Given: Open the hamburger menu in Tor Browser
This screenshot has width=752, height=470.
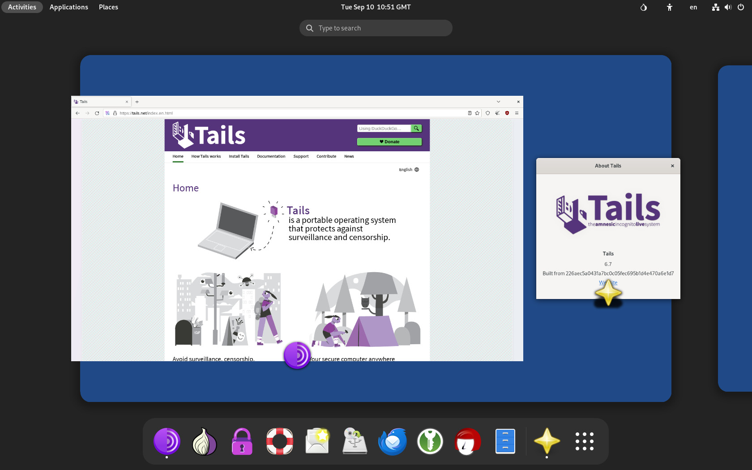Looking at the screenshot, I should [x=517, y=113].
